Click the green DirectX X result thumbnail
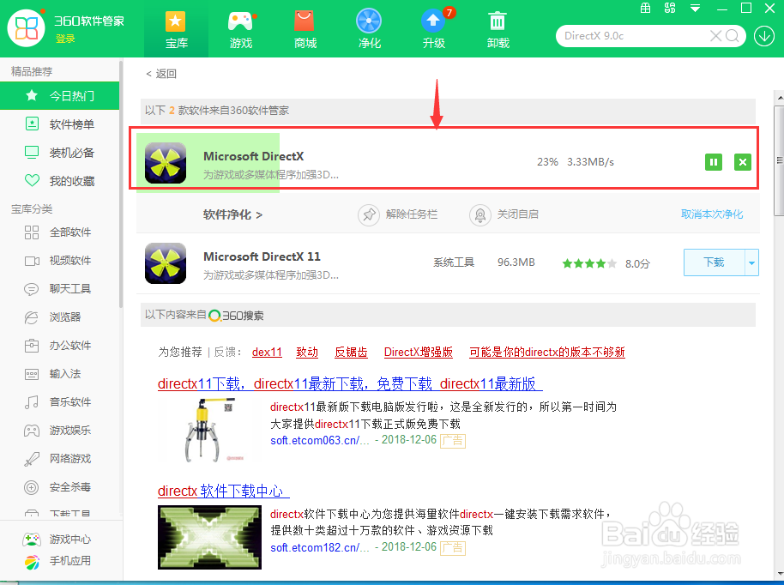 click(x=209, y=538)
